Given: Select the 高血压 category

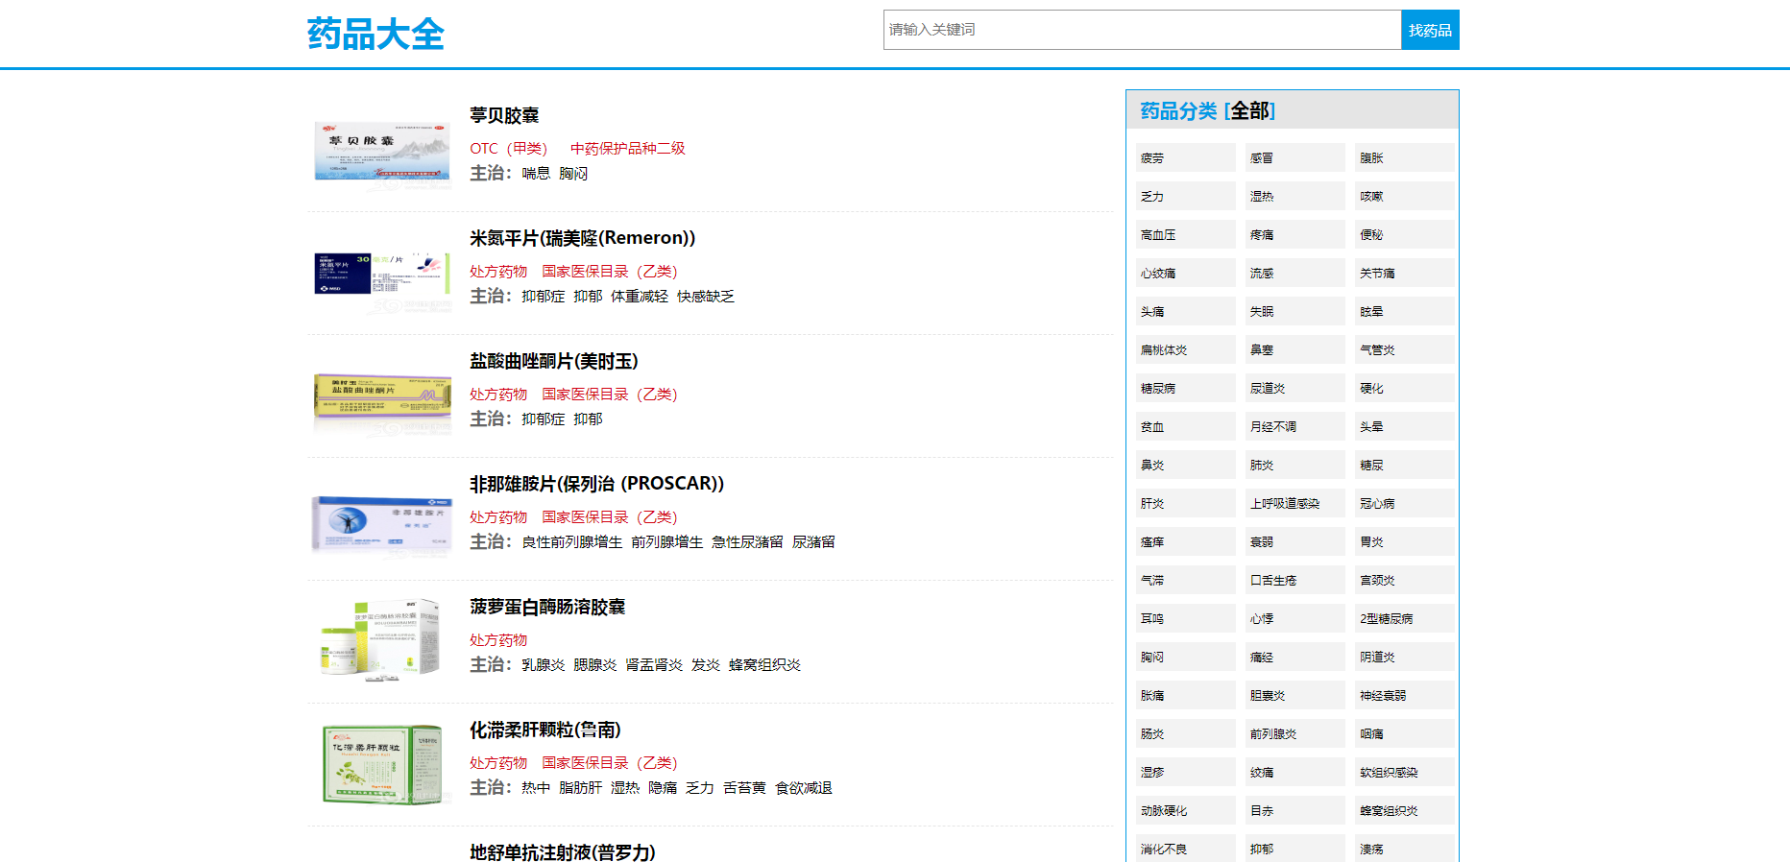Looking at the screenshot, I should pos(1185,235).
